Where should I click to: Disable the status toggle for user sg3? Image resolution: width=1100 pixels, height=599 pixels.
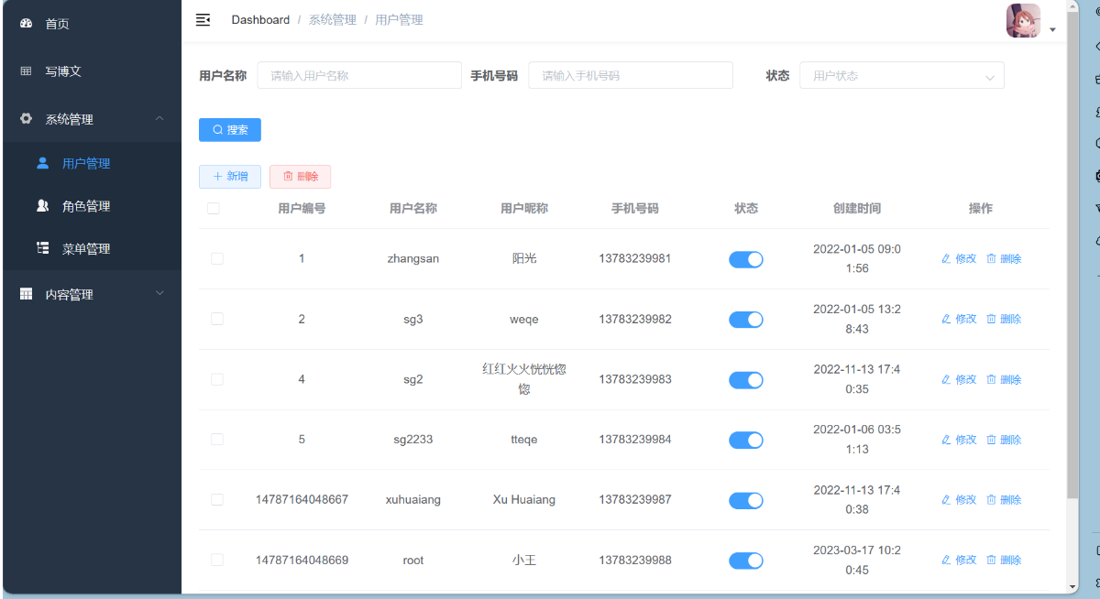pos(745,319)
